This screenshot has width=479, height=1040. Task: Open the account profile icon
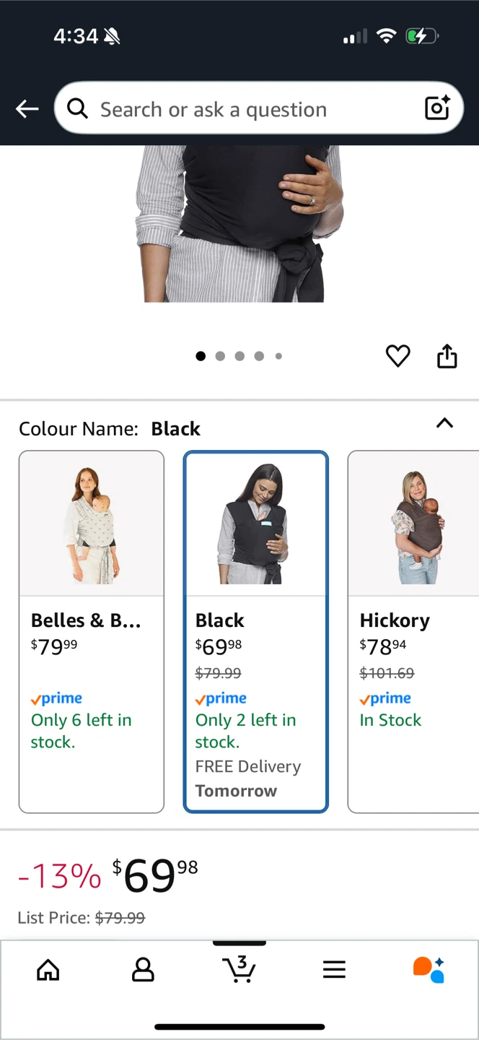[x=143, y=970]
